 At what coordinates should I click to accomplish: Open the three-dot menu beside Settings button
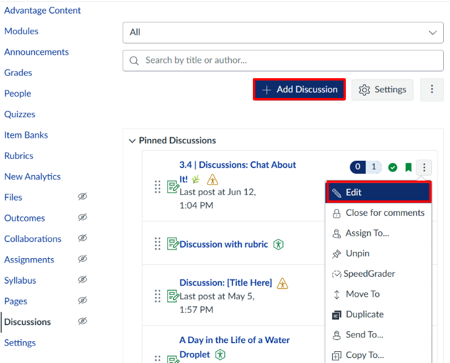click(x=431, y=89)
